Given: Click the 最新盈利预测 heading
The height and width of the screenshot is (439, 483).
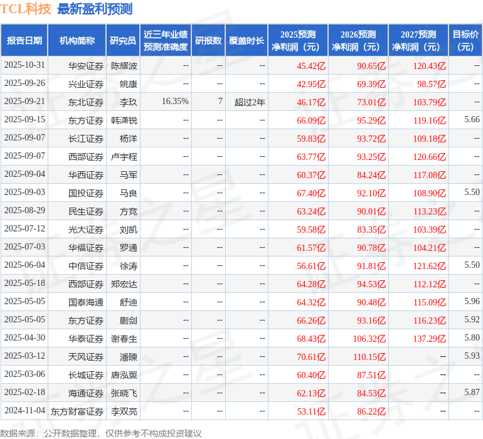Looking at the screenshot, I should [94, 9].
